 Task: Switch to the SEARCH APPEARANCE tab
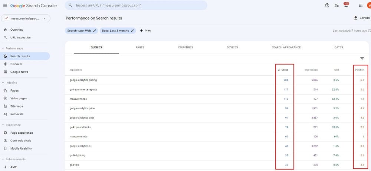pos(286,47)
